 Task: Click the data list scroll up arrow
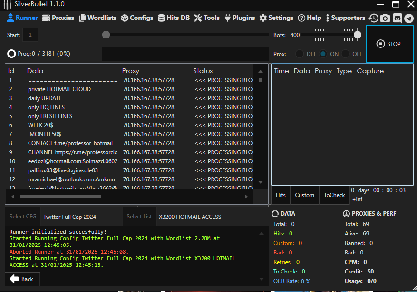(x=260, y=71)
